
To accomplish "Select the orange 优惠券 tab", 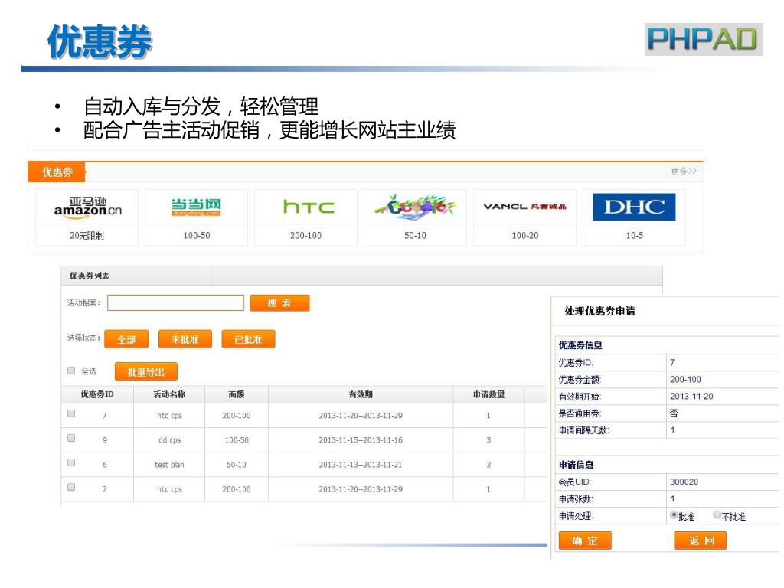I will point(57,172).
